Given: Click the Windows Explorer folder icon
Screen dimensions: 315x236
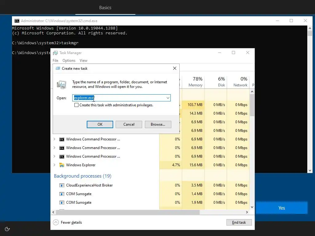Looking at the screenshot, I should (62, 165).
